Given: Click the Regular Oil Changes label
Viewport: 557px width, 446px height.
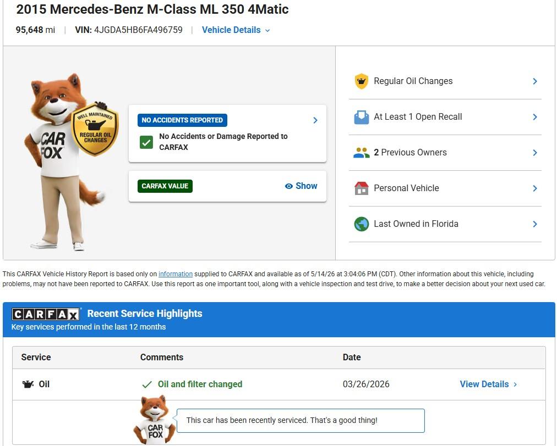Looking at the screenshot, I should tap(413, 81).
